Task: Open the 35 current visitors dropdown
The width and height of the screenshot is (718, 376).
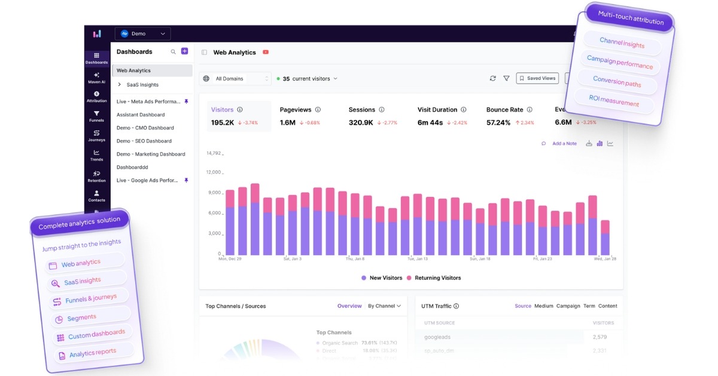Action: (x=306, y=78)
